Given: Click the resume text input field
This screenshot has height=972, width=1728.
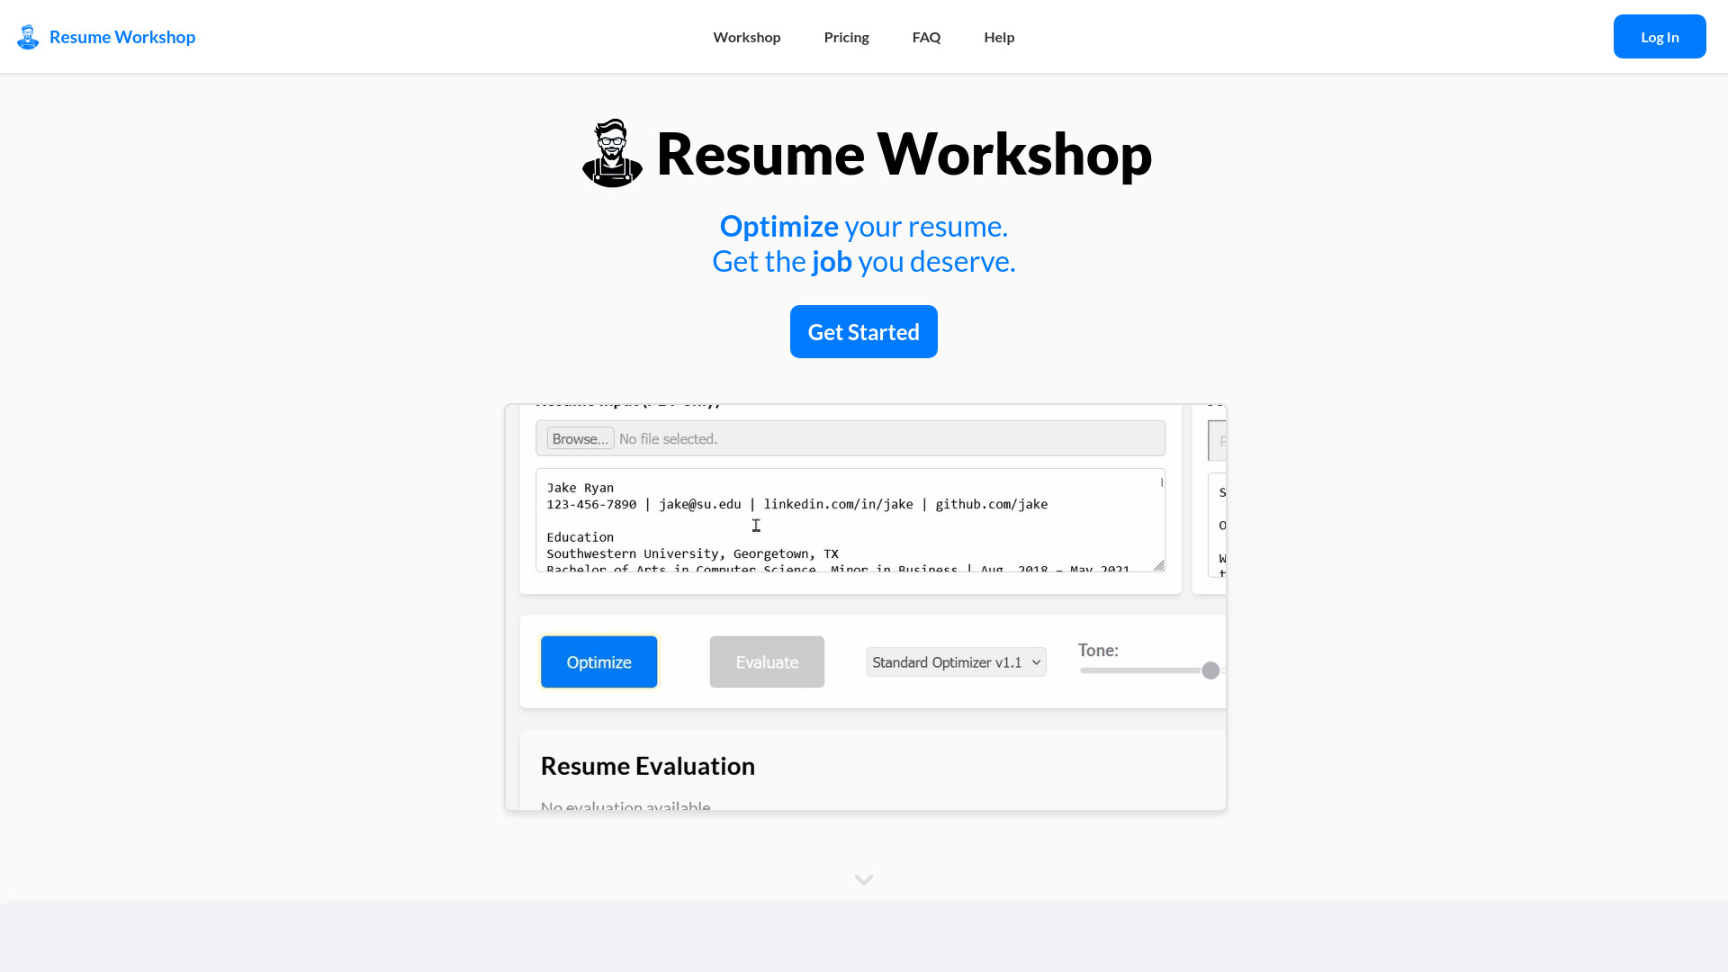Looking at the screenshot, I should tap(850, 521).
